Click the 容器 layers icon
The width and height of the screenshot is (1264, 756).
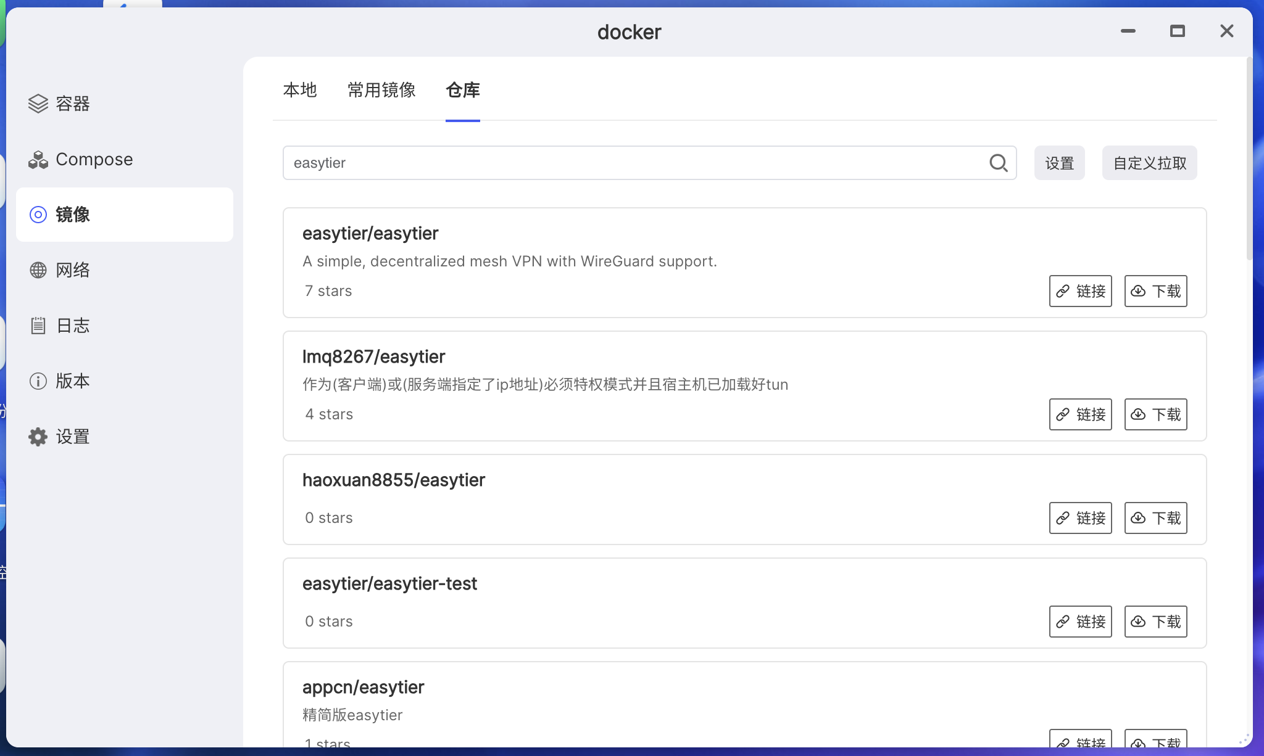pyautogui.click(x=38, y=104)
